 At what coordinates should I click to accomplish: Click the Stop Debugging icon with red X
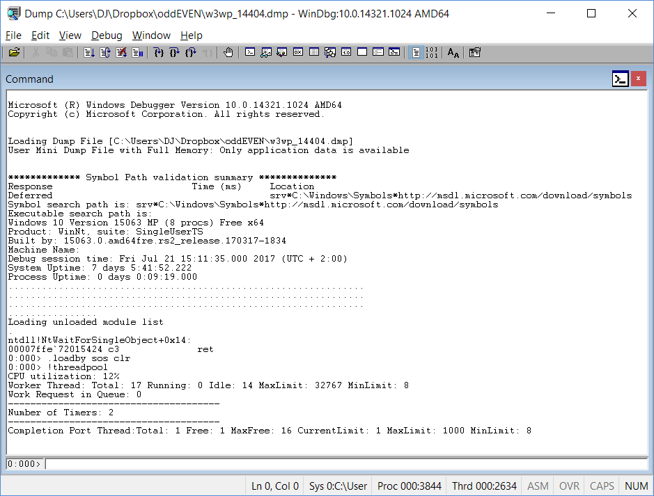(x=121, y=52)
